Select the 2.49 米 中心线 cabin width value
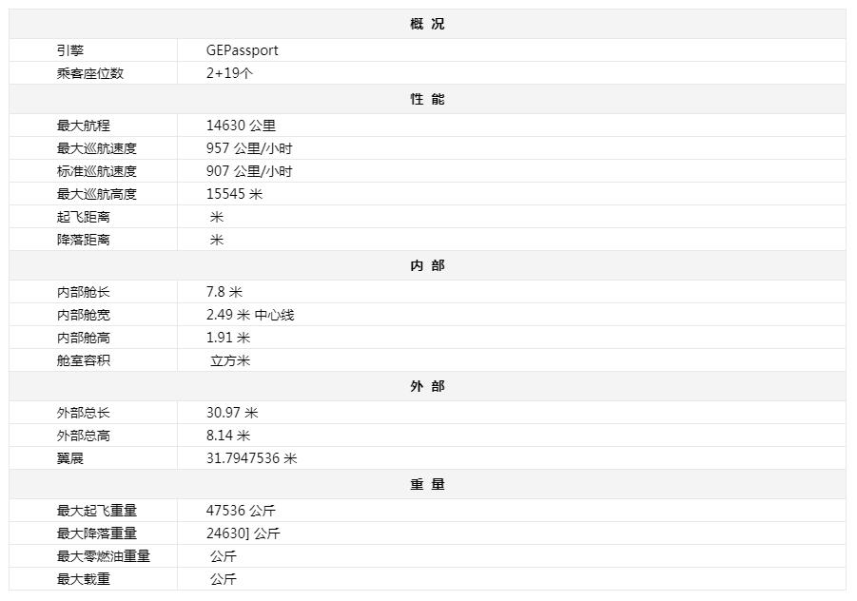The image size is (857, 601). tap(250, 315)
